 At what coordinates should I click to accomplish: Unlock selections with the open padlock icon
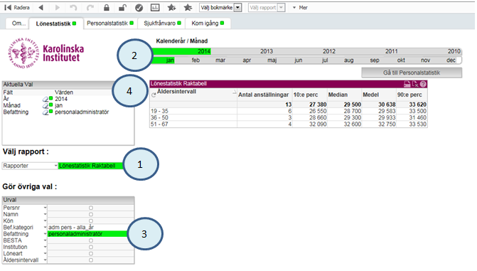[x=122, y=8]
